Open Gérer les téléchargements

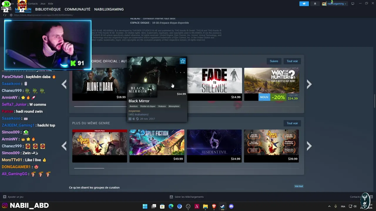click(x=187, y=197)
